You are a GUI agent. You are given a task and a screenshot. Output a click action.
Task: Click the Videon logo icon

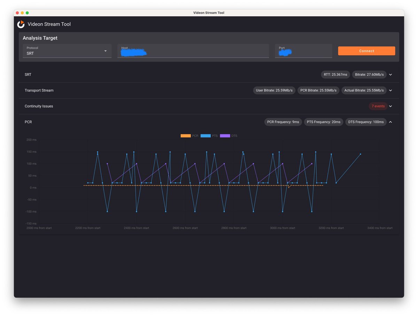[21, 24]
